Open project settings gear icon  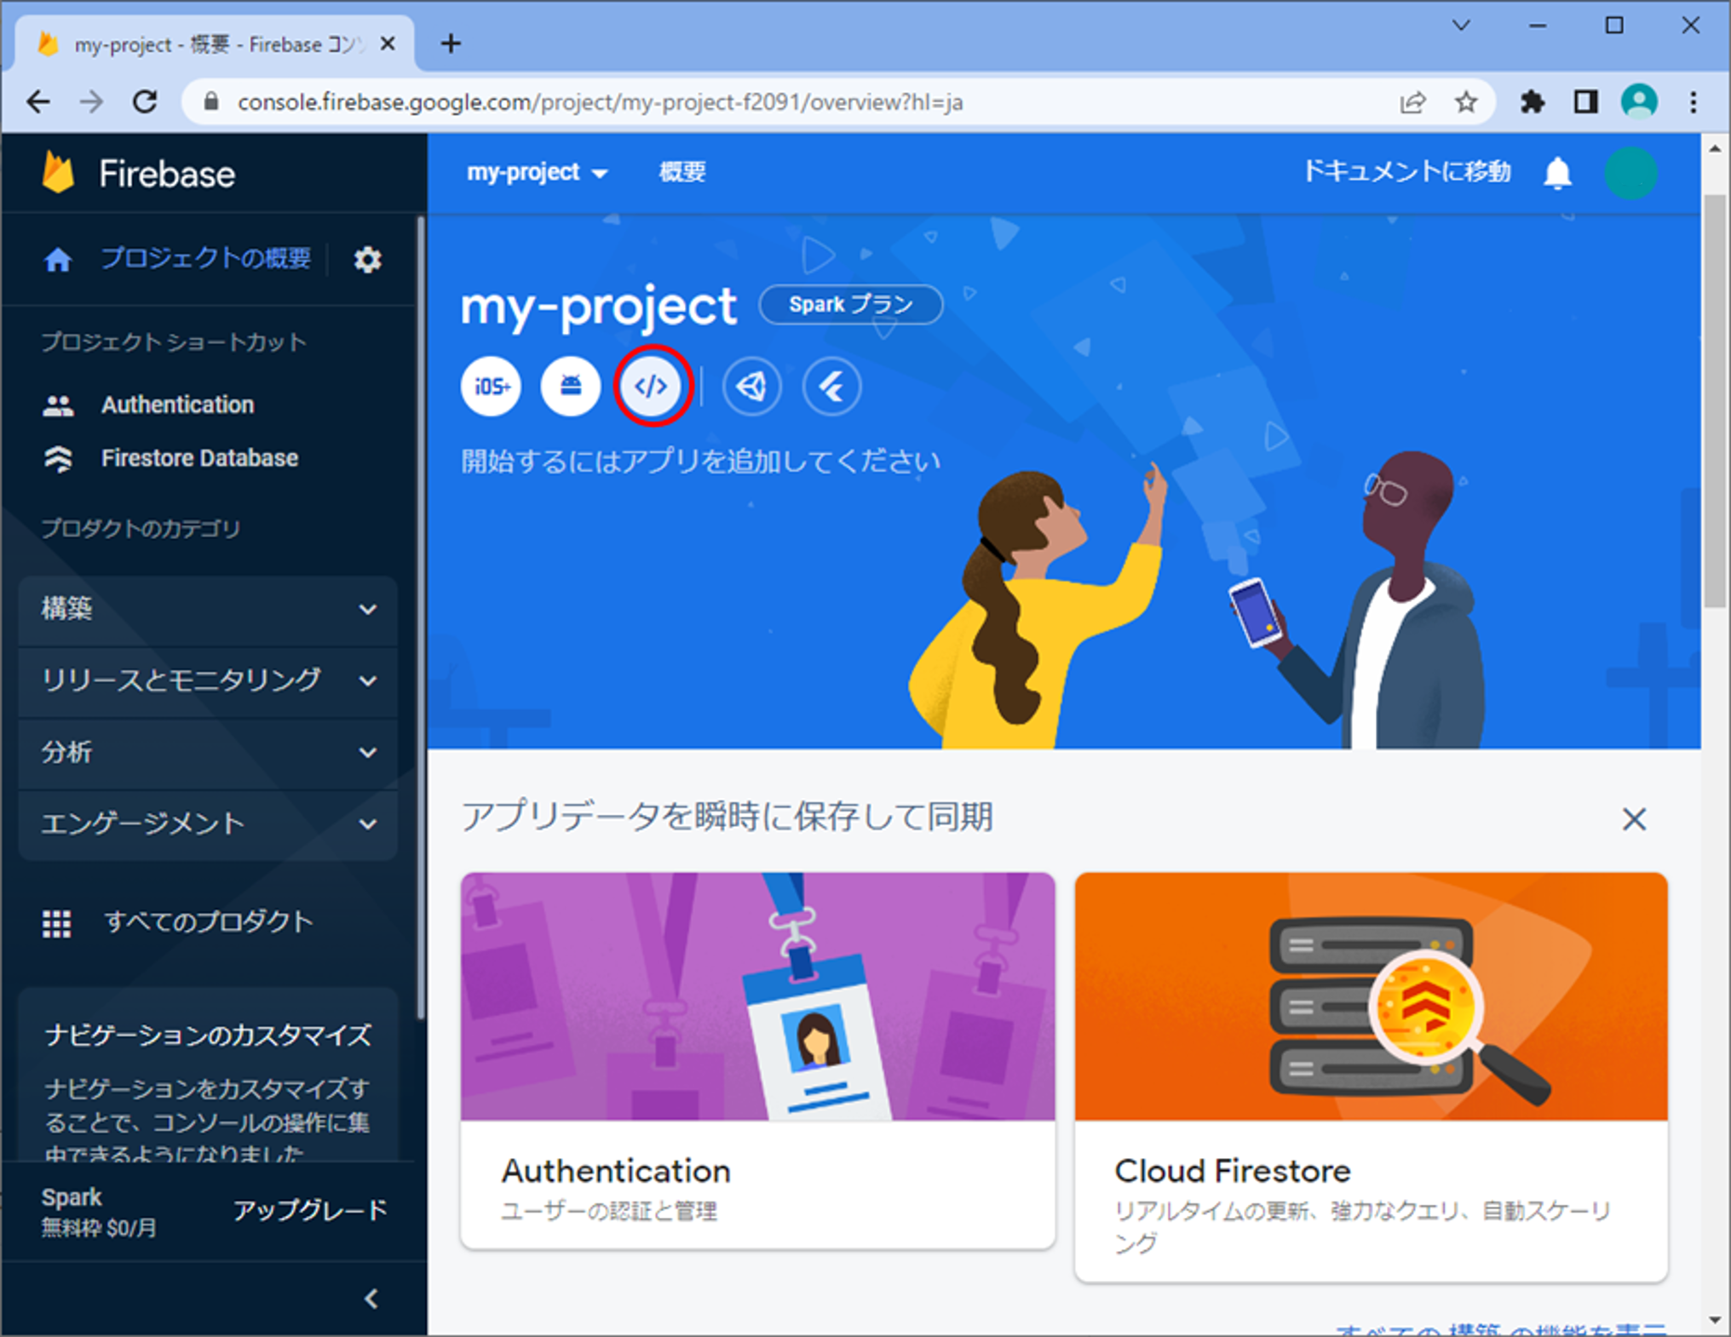(x=368, y=260)
